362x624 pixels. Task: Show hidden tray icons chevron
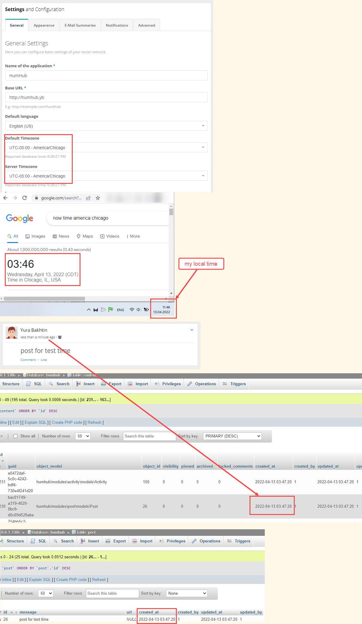89,310
